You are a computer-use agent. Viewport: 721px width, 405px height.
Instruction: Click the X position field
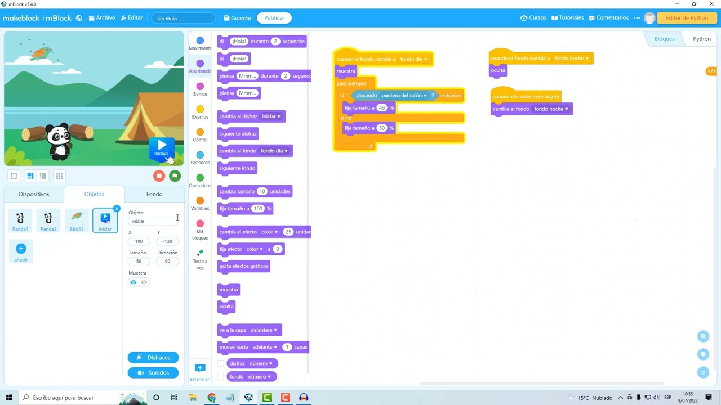point(139,241)
